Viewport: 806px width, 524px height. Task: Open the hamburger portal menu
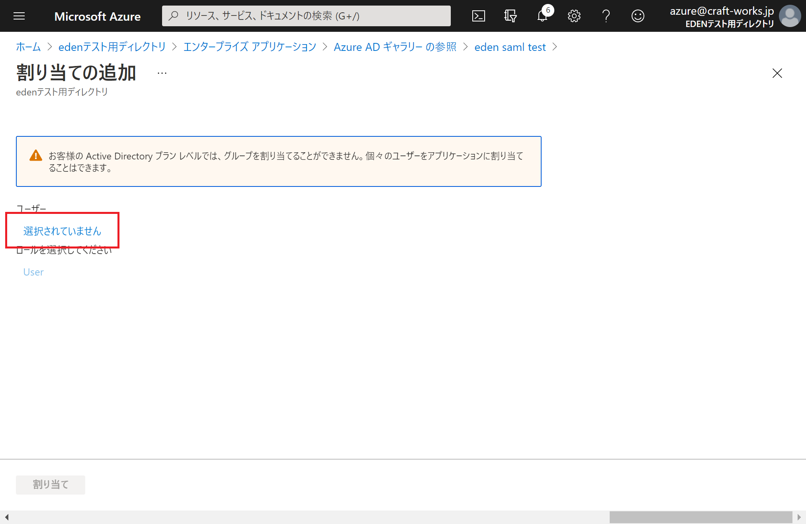click(19, 16)
